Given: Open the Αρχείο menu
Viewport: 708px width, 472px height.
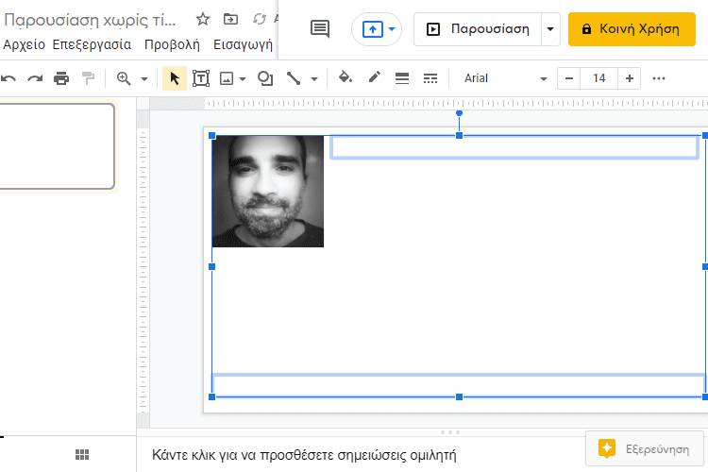Looking at the screenshot, I should (24, 44).
